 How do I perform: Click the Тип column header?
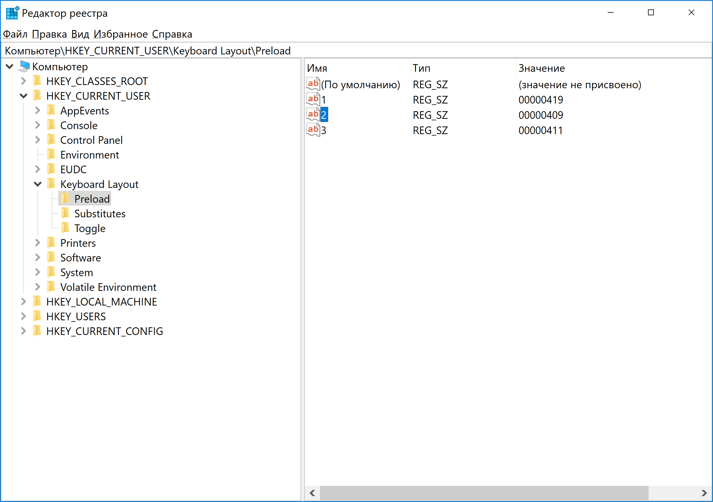[422, 68]
